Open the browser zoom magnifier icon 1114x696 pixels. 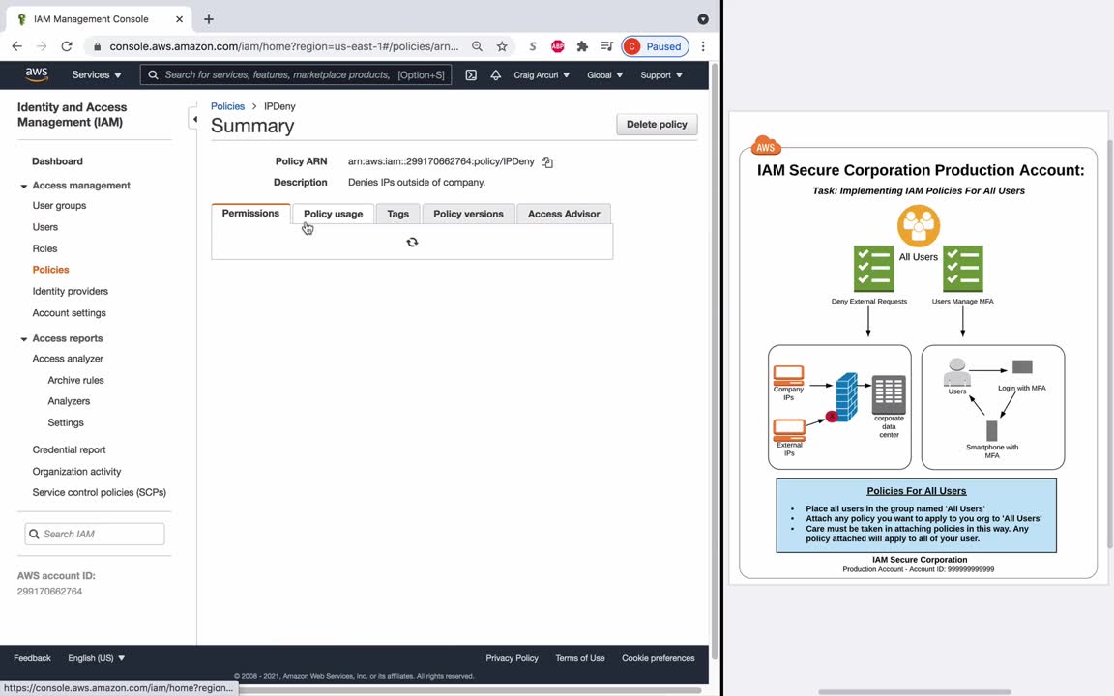pyautogui.click(x=478, y=46)
